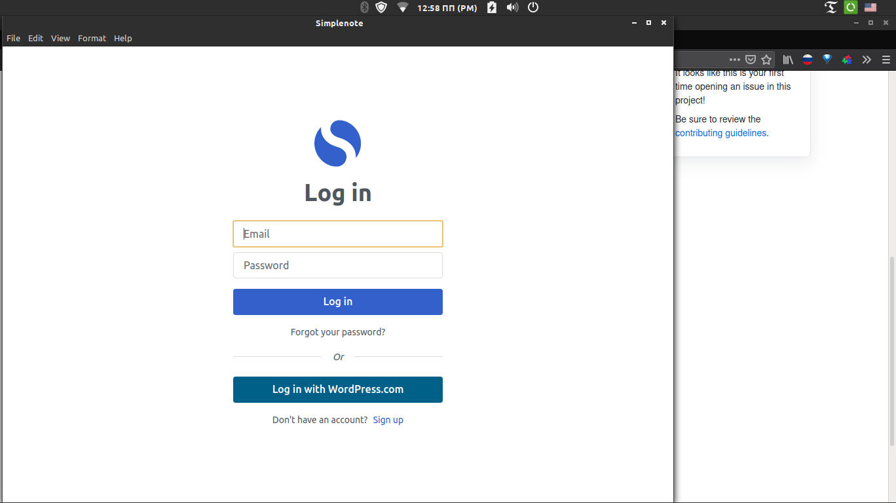Open the US flag keyboard layout indicator

tap(870, 7)
